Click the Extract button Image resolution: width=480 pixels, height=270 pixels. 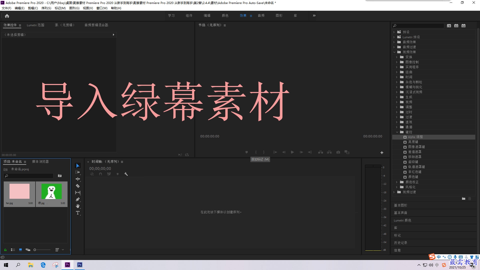(x=329, y=152)
